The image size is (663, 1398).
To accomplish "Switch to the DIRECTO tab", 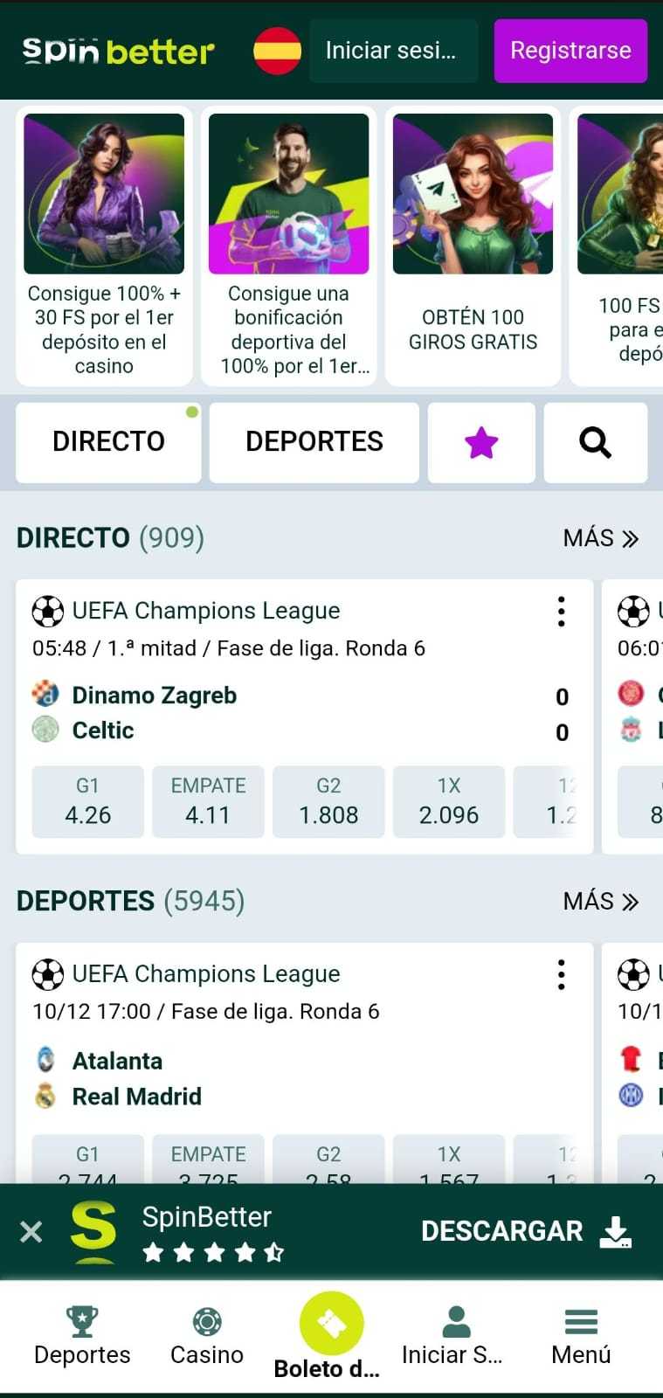I will pos(108,442).
